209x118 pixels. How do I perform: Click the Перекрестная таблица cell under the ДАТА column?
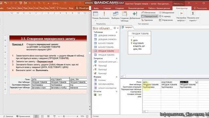coord(152,89)
